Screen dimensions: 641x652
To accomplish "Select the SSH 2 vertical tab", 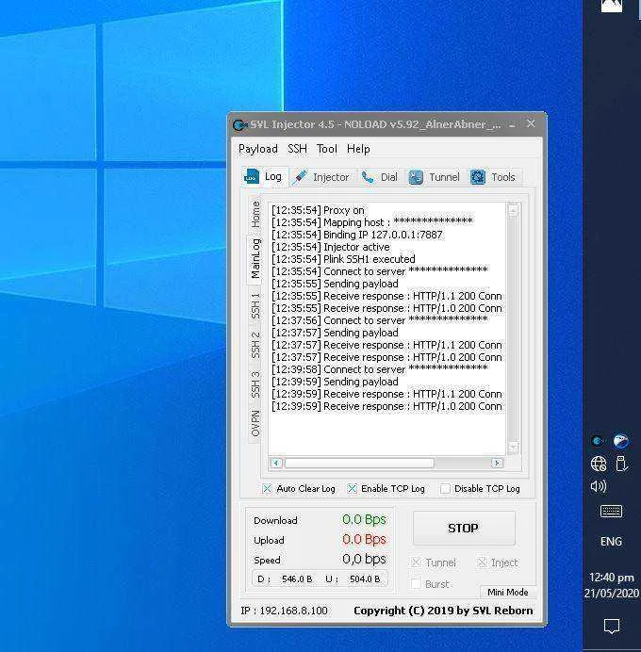I will pyautogui.click(x=255, y=346).
